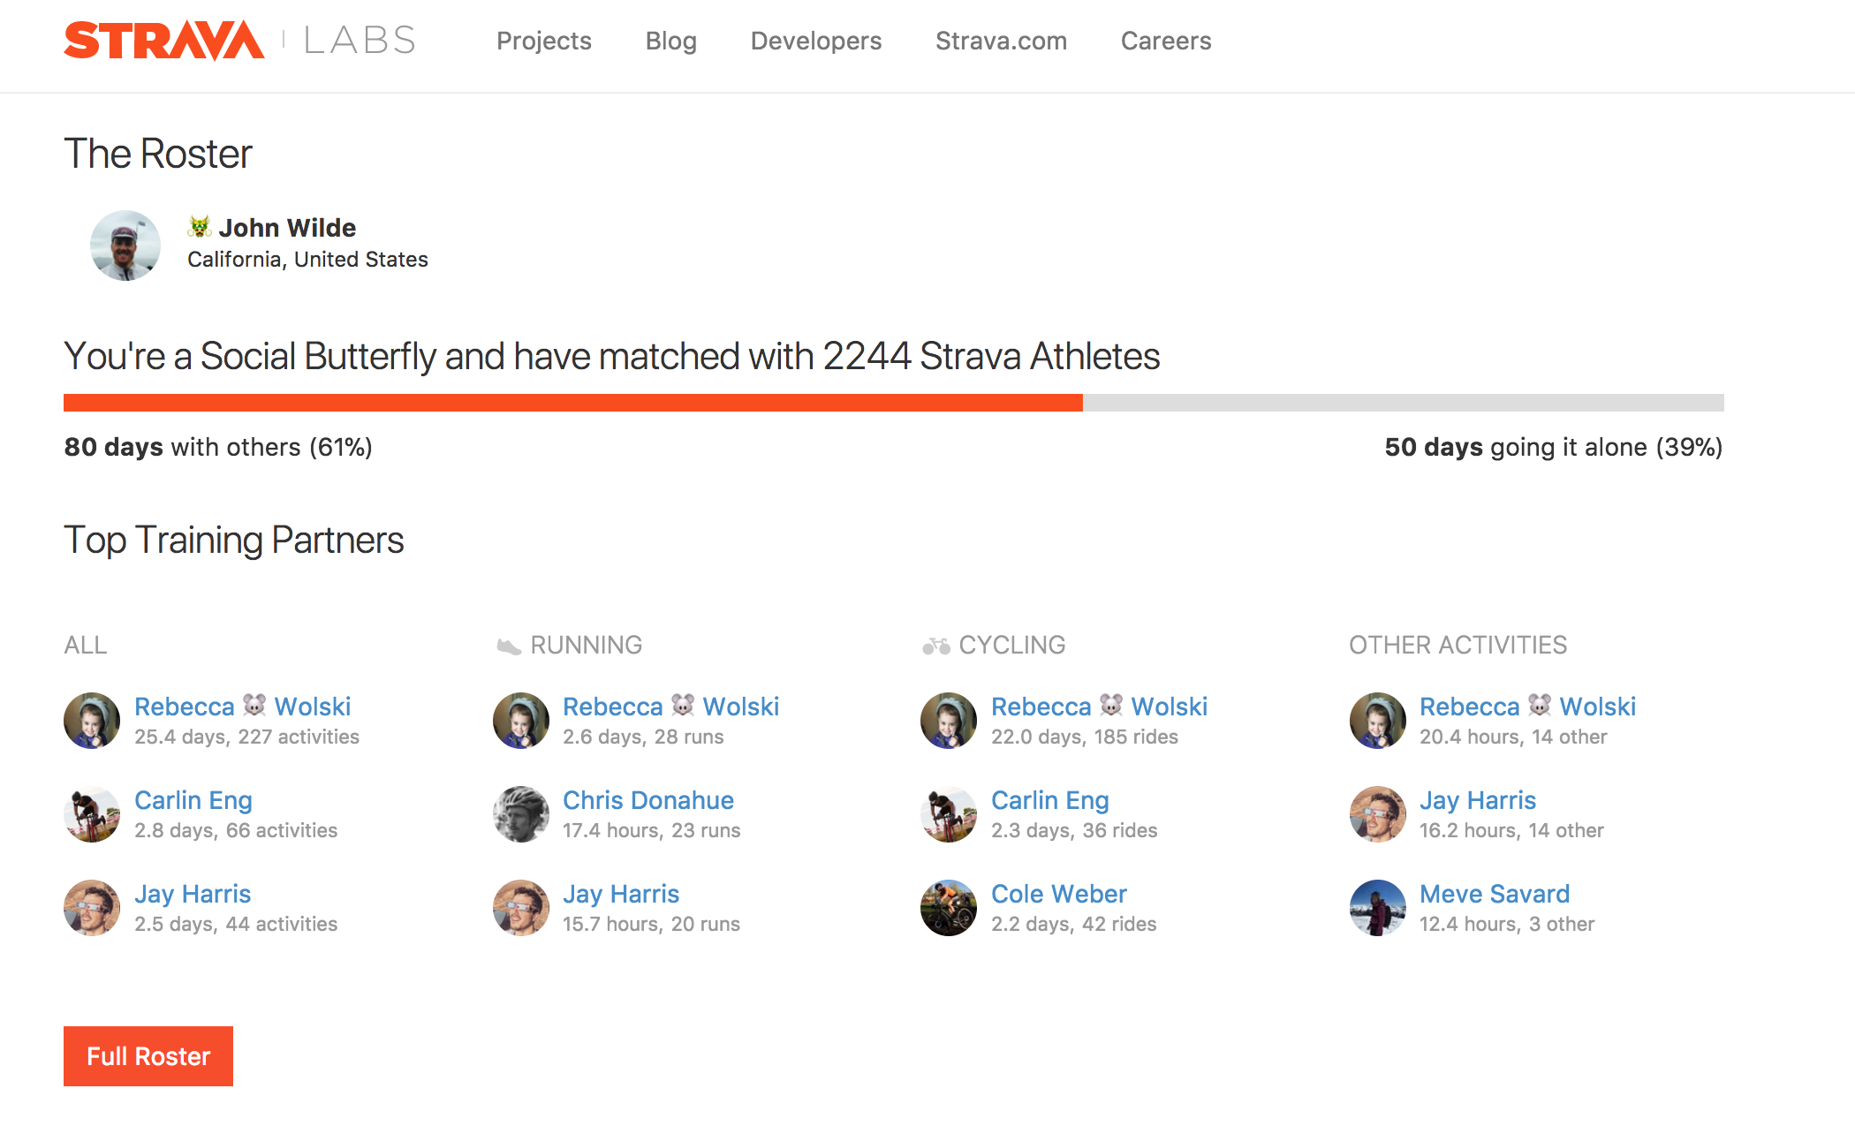This screenshot has width=1855, height=1134.
Task: Click '80 days with others (61%)' text
Action: 218,447
